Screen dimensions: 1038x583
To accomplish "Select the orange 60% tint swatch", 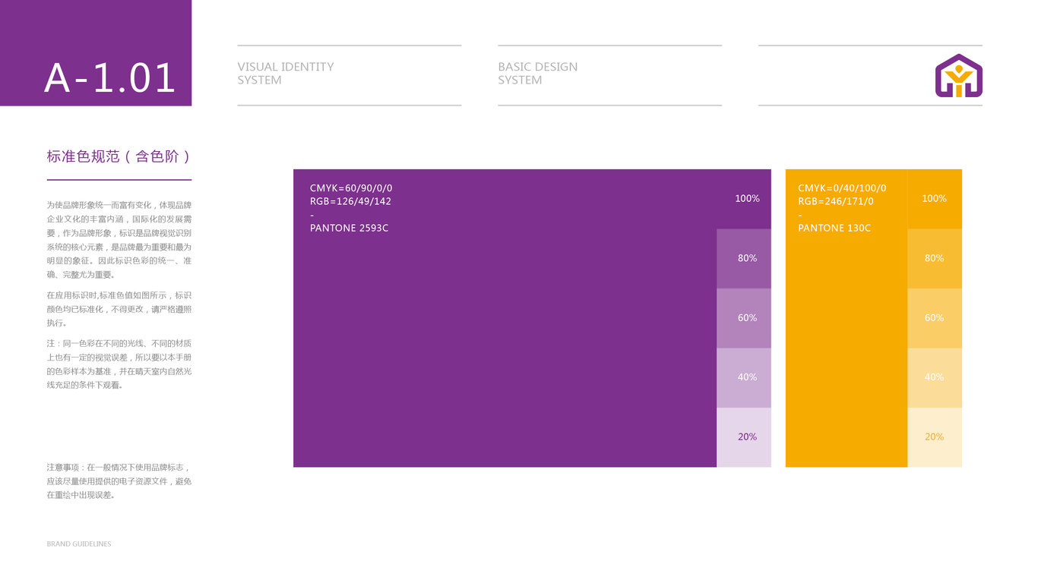I will [x=935, y=318].
